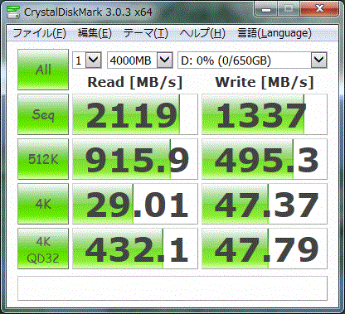Click the 4K QD32 read result 432.1
Viewport: 345px width, 314px height.
(x=135, y=249)
